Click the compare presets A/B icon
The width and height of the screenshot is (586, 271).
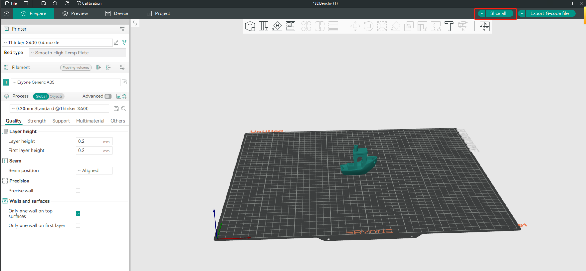click(x=124, y=96)
